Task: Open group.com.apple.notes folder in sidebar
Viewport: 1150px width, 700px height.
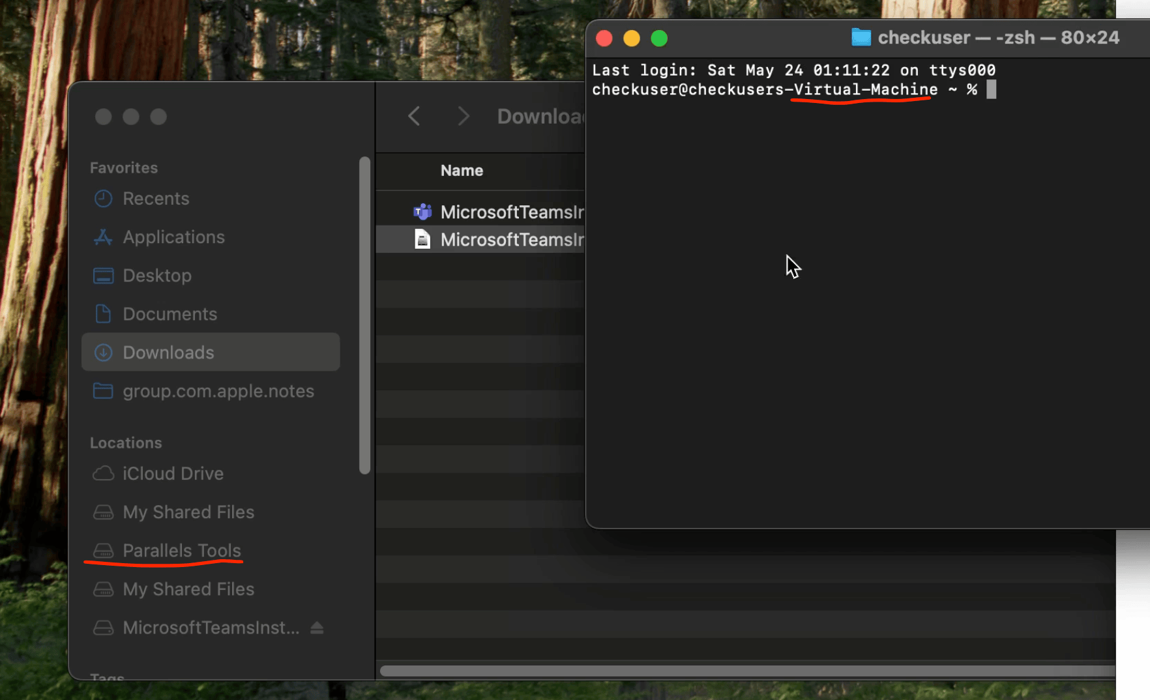Action: [x=218, y=391]
